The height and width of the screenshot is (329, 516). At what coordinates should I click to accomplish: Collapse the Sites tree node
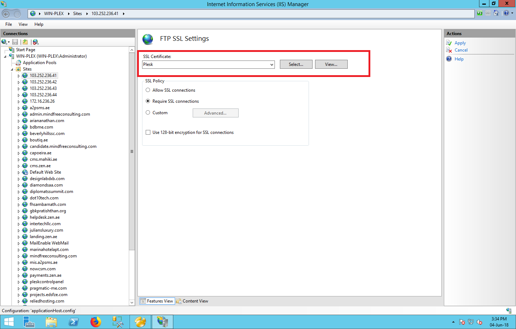[x=12, y=69]
